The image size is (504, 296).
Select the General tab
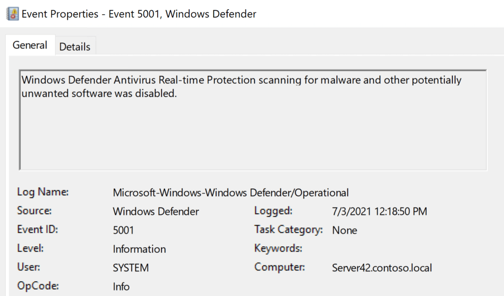tap(30, 45)
